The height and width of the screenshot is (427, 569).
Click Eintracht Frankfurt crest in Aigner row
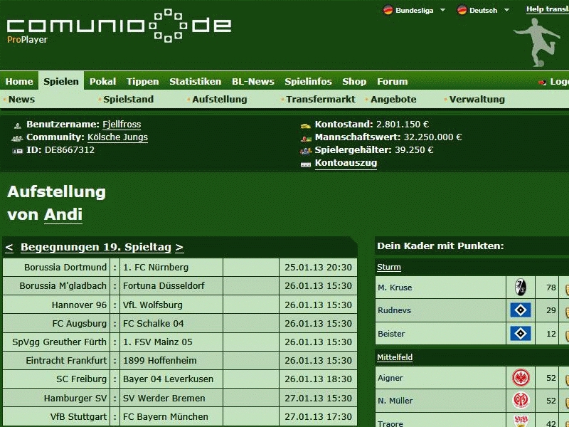pos(521,378)
